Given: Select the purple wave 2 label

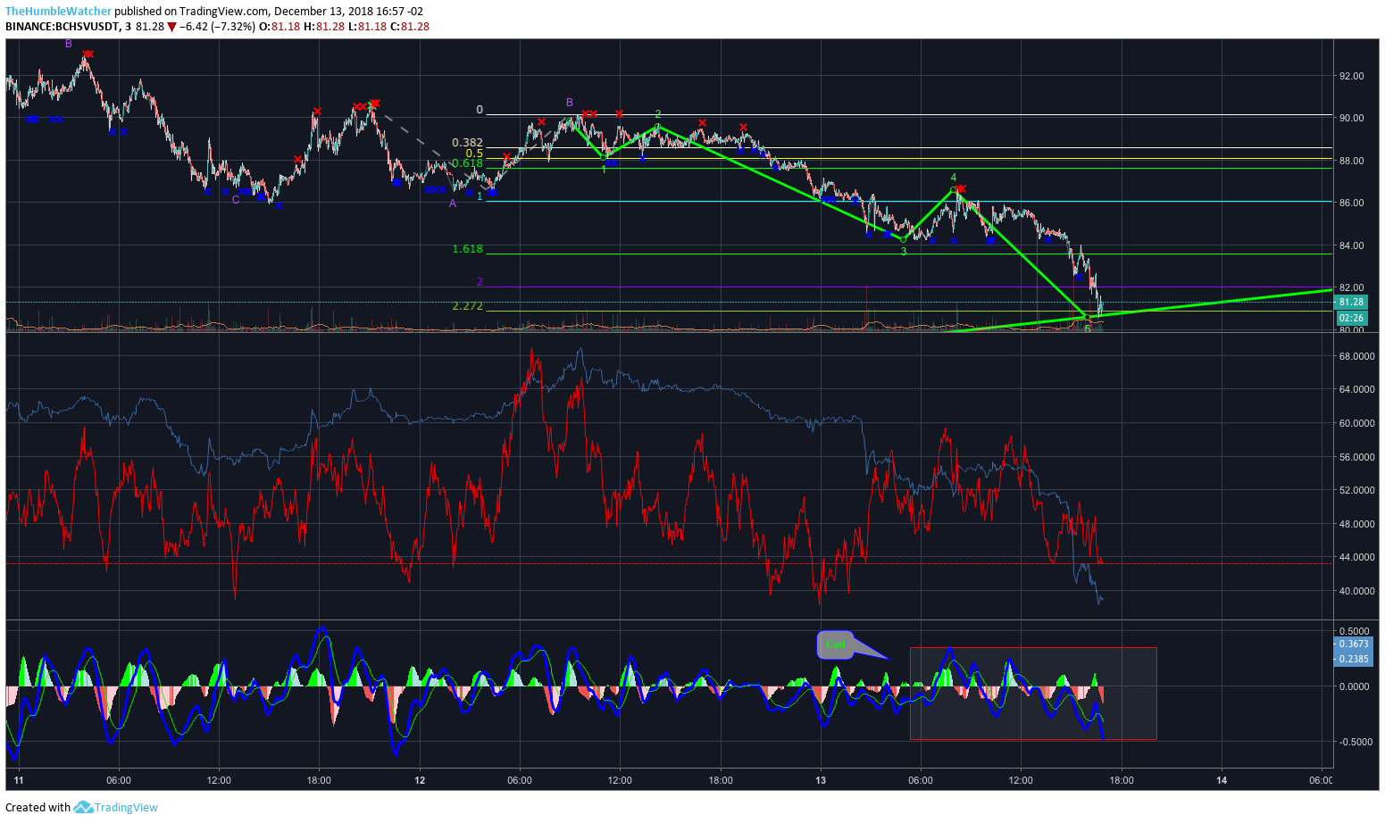Looking at the screenshot, I should (x=480, y=282).
